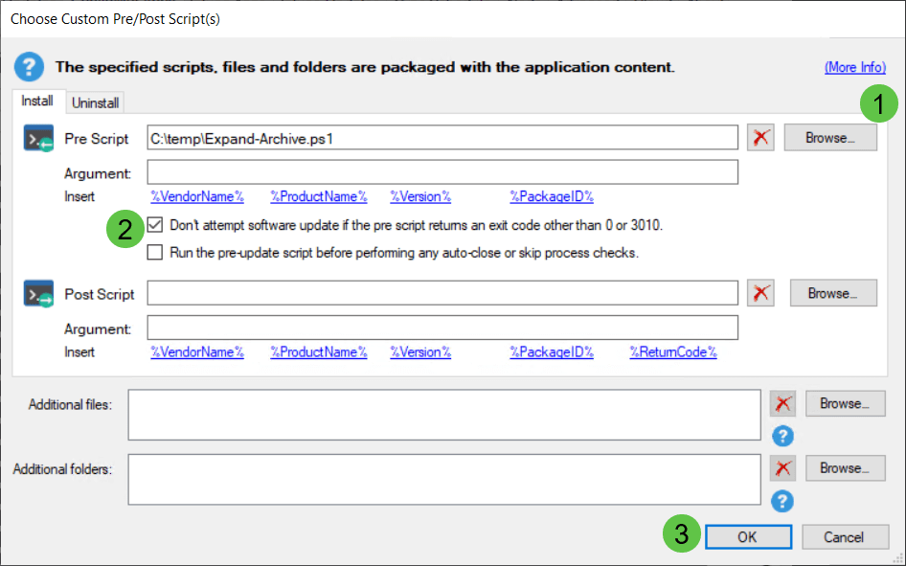906x566 pixels.
Task: Enable Run the pre-update script checkbox
Action: pos(155,253)
